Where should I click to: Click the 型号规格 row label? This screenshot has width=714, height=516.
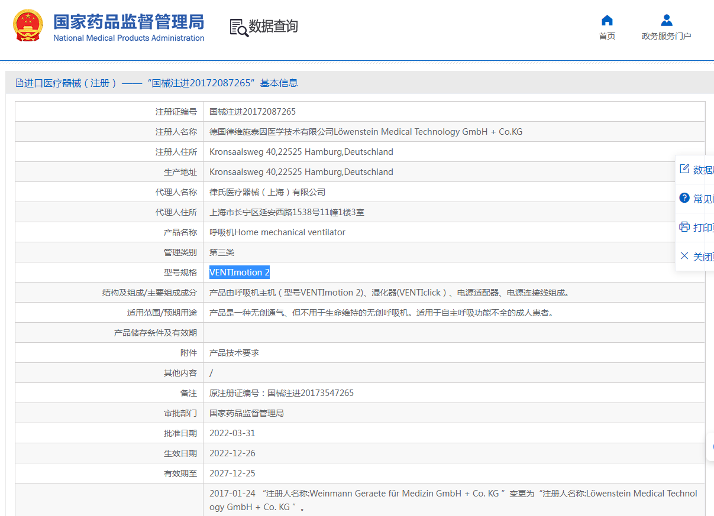(180, 272)
